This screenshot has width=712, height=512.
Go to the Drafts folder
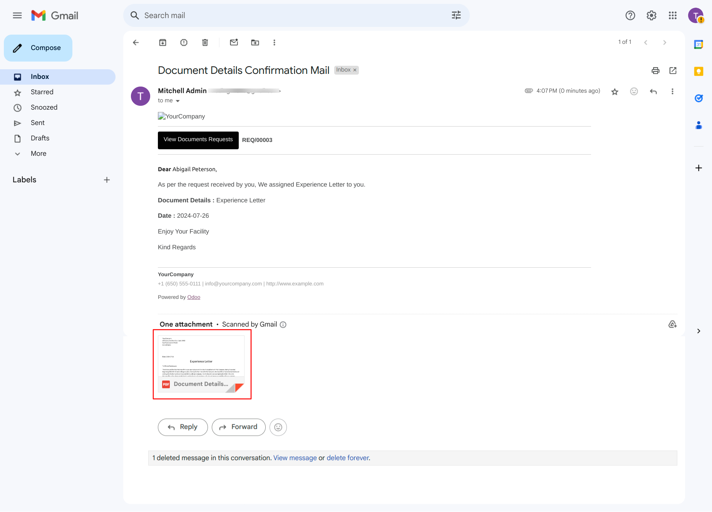tap(40, 138)
